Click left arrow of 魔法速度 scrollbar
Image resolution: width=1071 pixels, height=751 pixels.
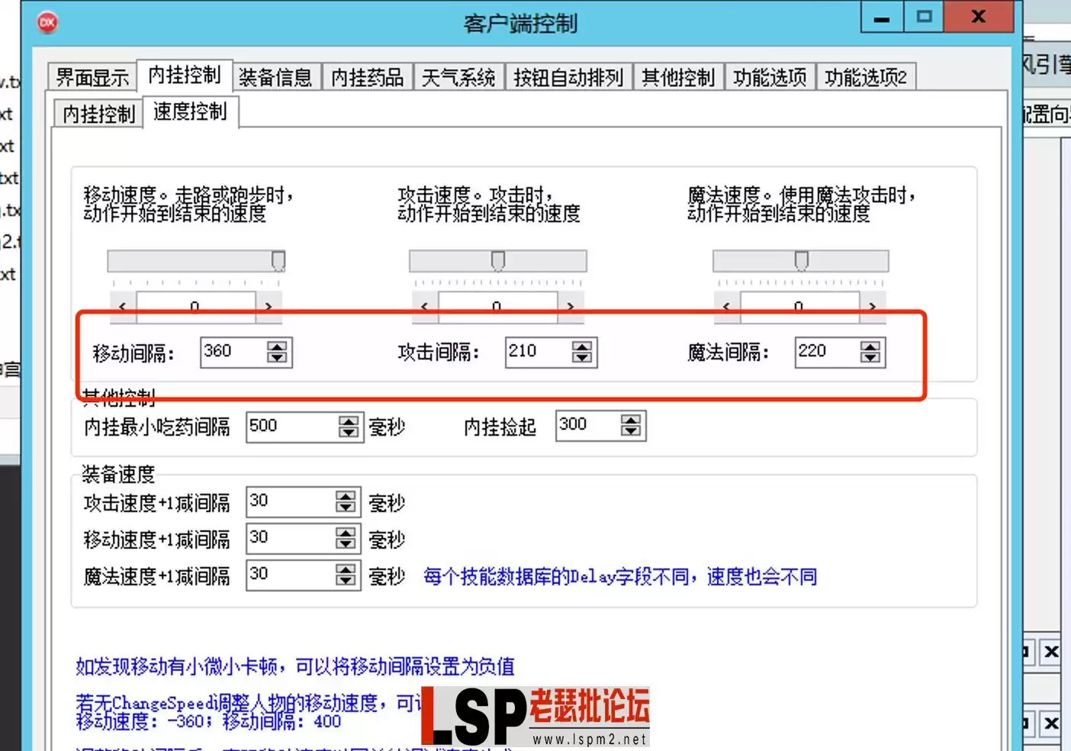tap(726, 306)
